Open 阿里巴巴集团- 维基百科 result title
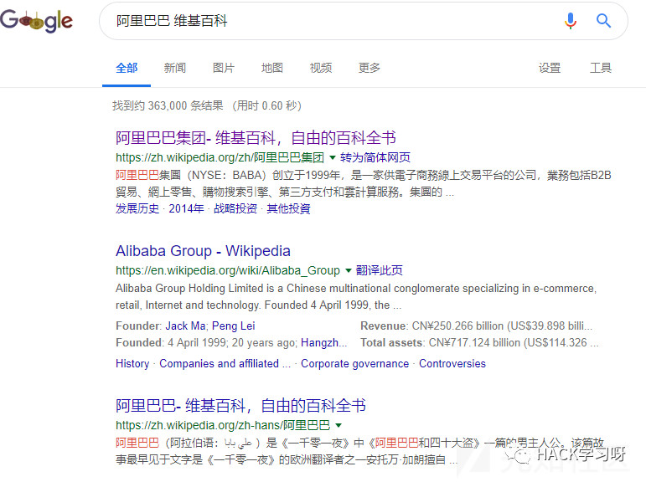Image resolution: width=646 pixels, height=482 pixels. pos(256,138)
